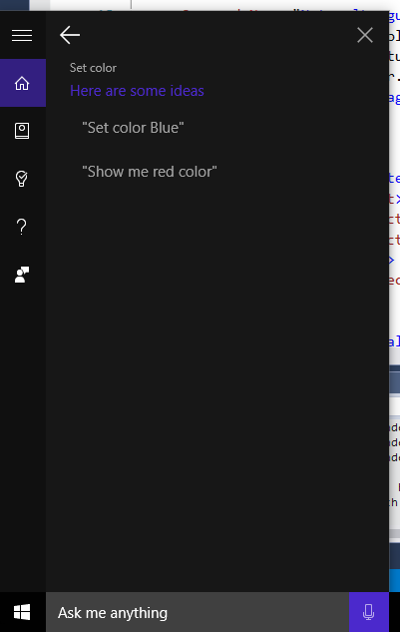This screenshot has width=400, height=632.
Task: Click the "Here are some ideas" heading
Action: click(137, 91)
